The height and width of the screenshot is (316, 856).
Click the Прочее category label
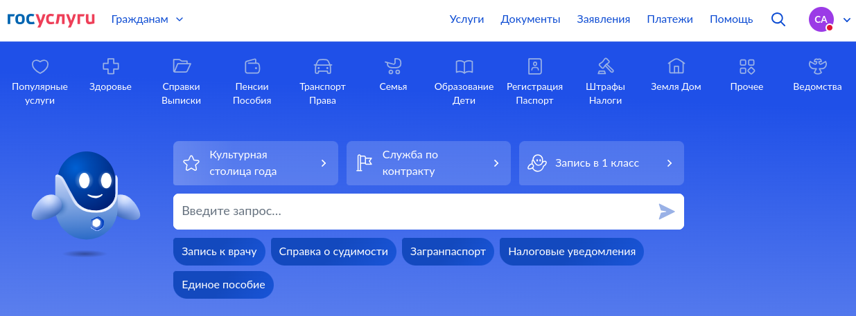click(x=746, y=87)
